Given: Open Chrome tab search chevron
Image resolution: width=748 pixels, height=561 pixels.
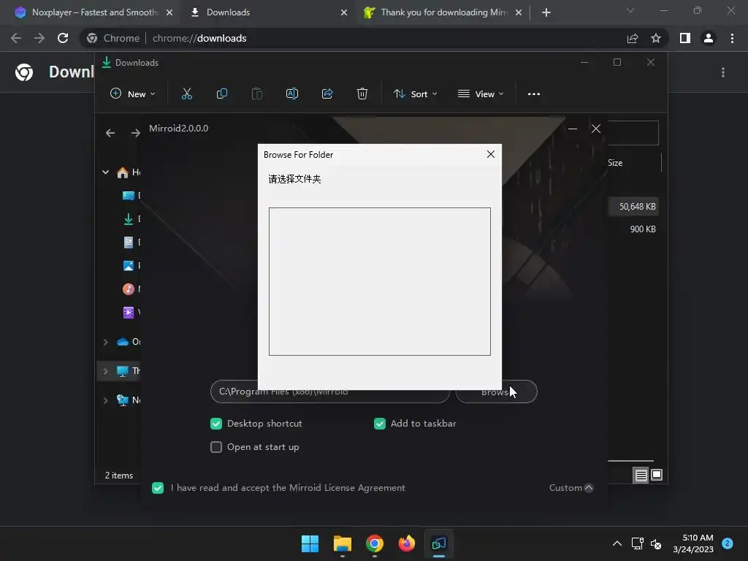Looking at the screenshot, I should tap(630, 10).
